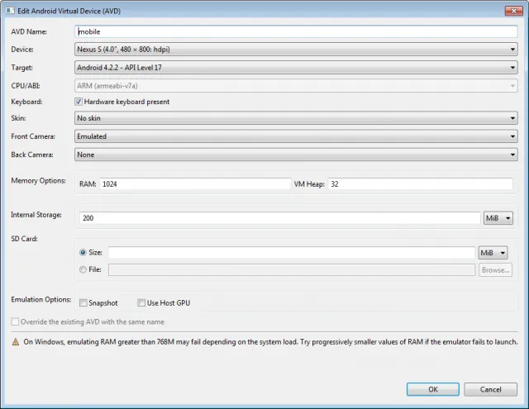Check Override the existing AVD checkbox
This screenshot has height=409, width=529.
[15, 321]
